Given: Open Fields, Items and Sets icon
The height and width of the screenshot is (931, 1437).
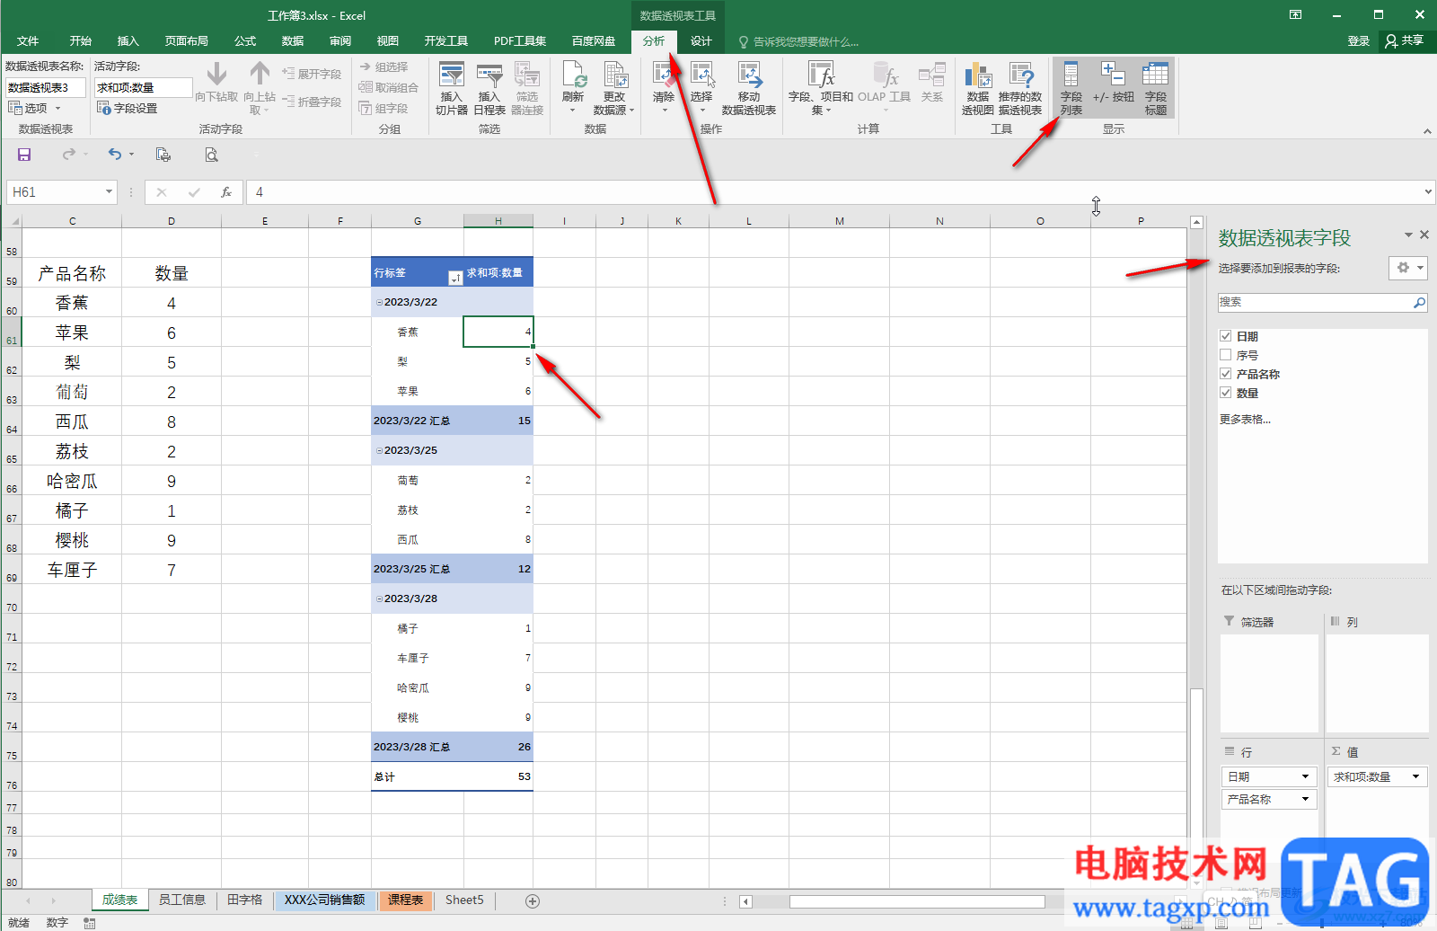Looking at the screenshot, I should click(x=821, y=88).
